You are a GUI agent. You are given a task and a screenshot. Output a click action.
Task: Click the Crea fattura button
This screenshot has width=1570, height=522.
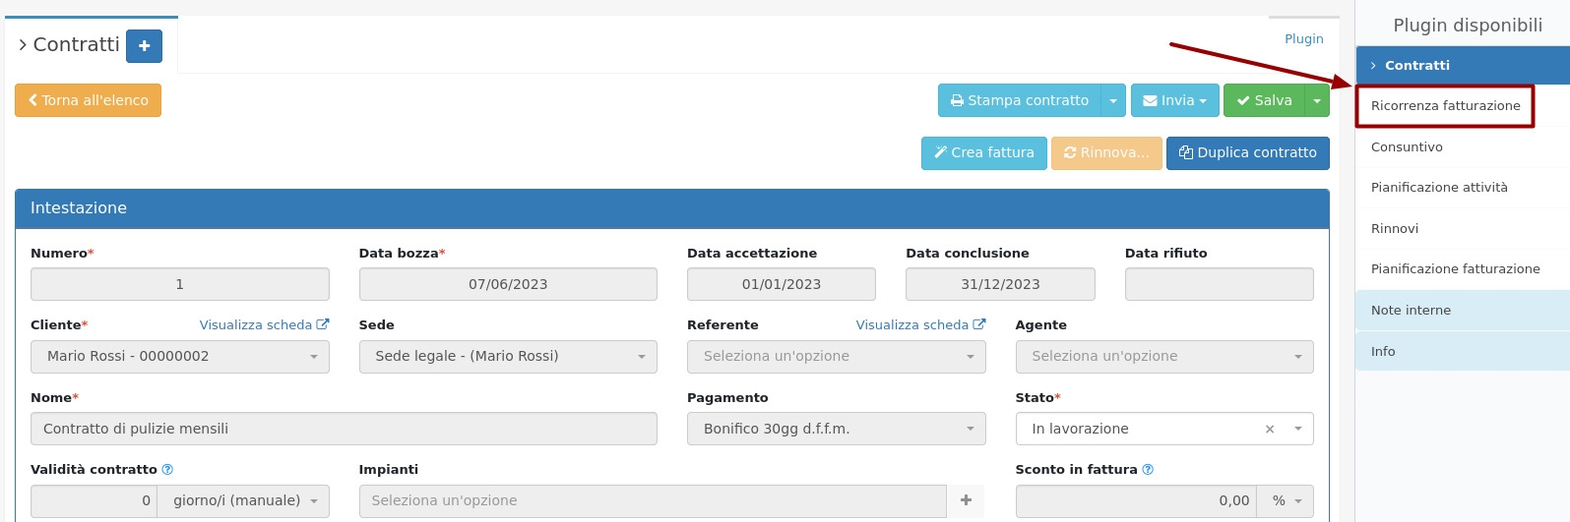point(983,153)
